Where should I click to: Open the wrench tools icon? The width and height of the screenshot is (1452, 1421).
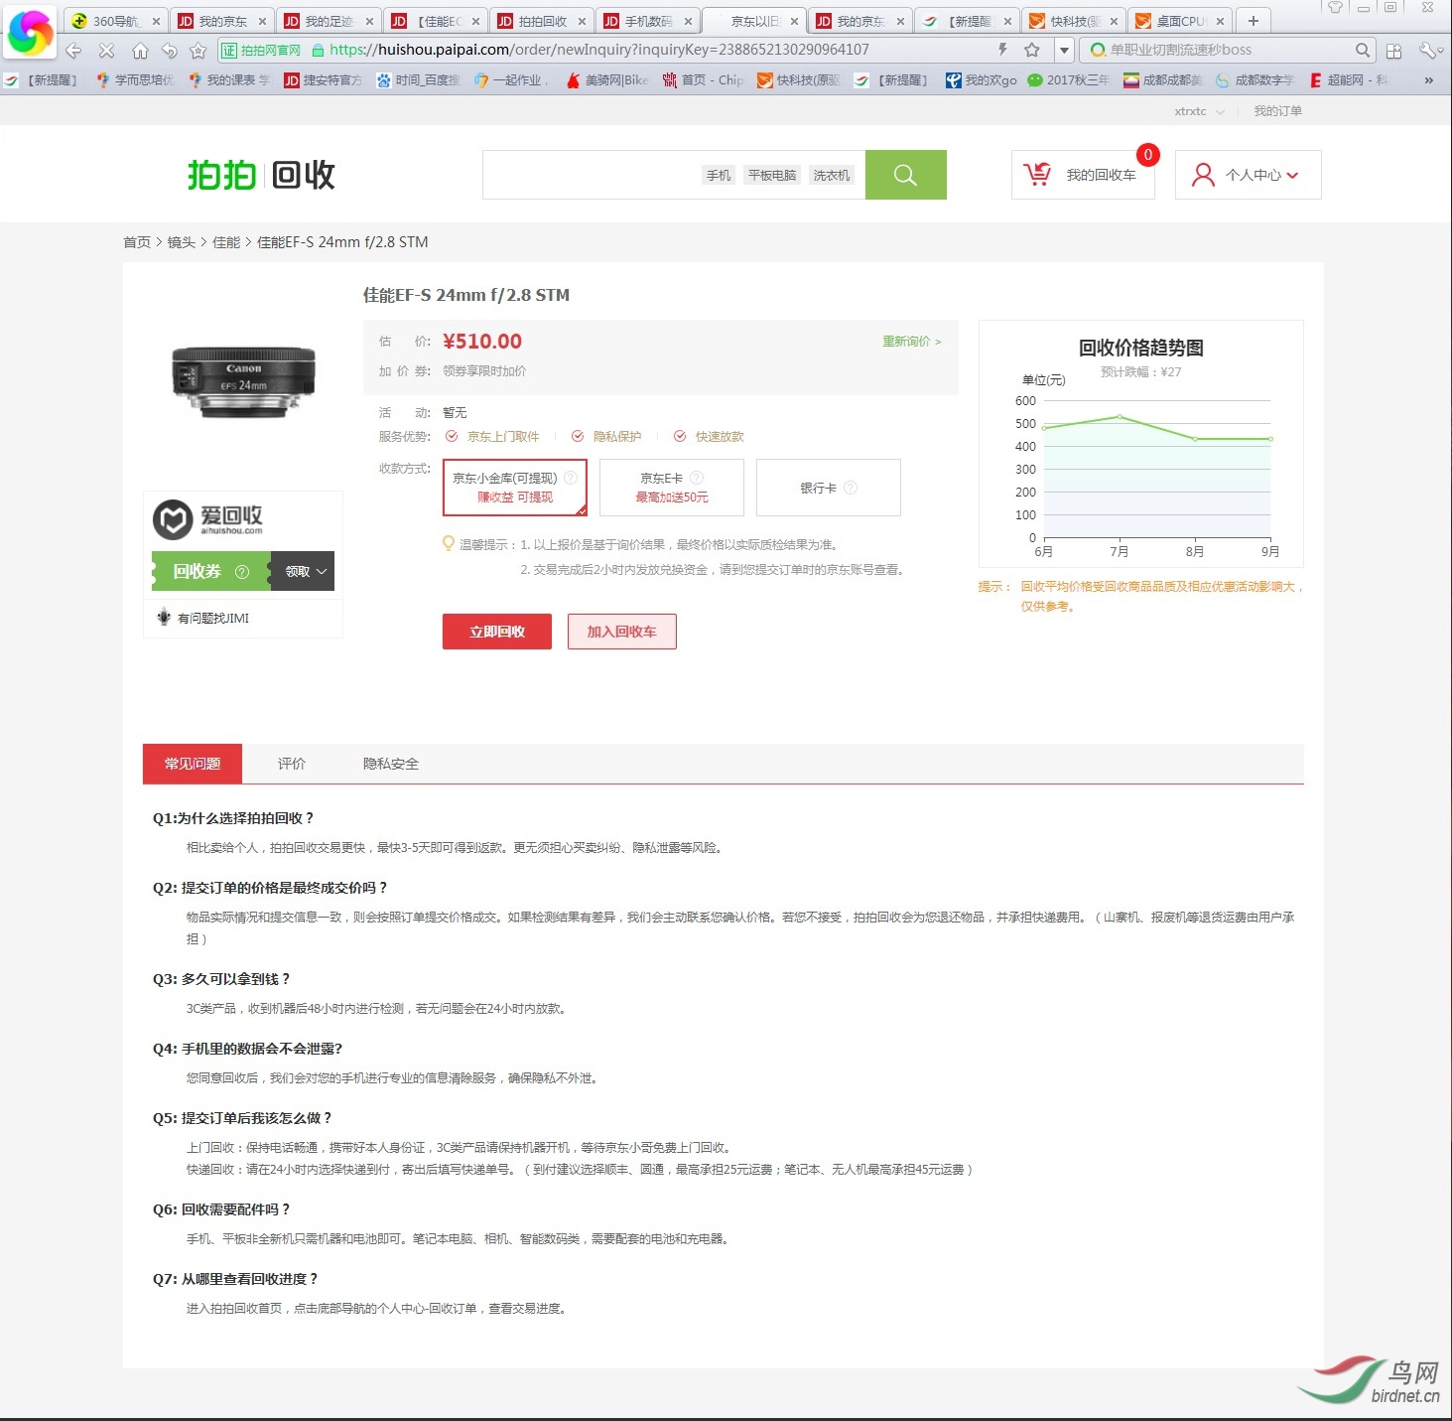coord(1427,50)
